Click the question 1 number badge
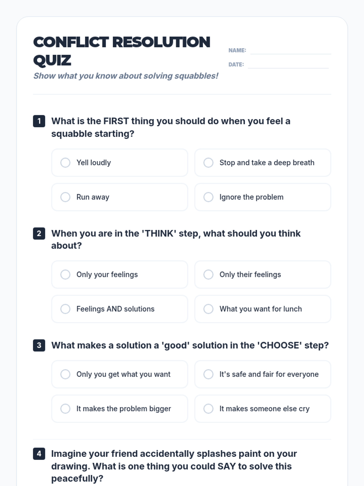The image size is (364, 486). [39, 121]
